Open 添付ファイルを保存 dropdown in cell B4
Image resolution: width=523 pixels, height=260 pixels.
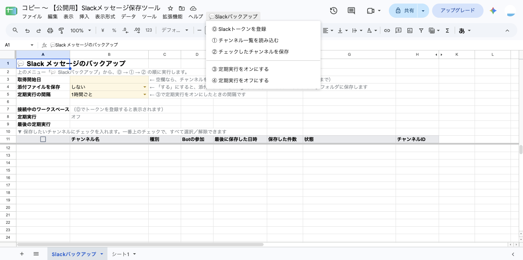click(145, 87)
